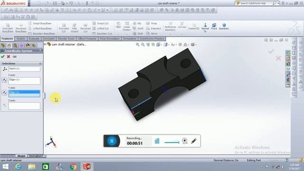Screen dimensions: 304x171
Task: Cancel Coordinate System with the red X
Action: point(9,57)
